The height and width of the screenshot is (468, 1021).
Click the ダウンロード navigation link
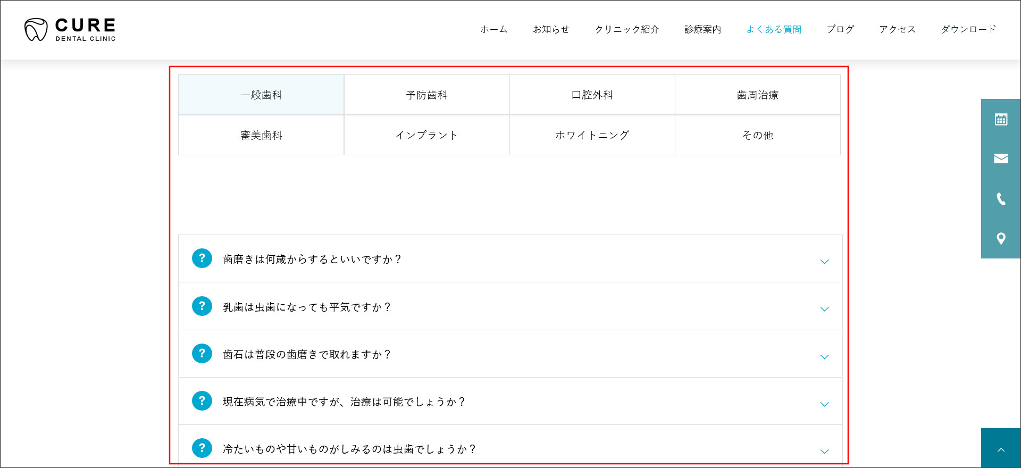point(968,29)
